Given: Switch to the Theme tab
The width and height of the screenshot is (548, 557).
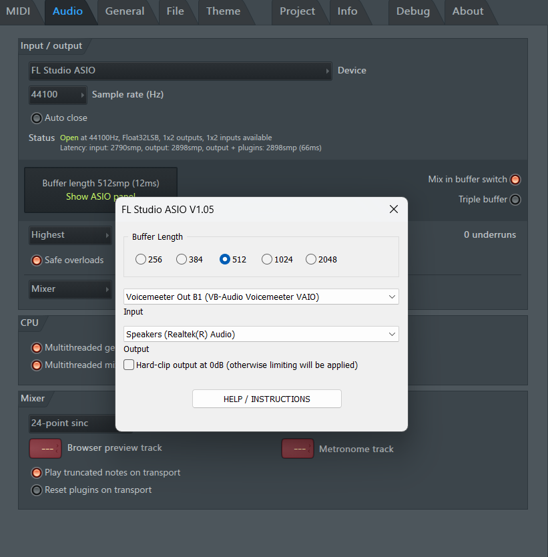Looking at the screenshot, I should point(223,11).
